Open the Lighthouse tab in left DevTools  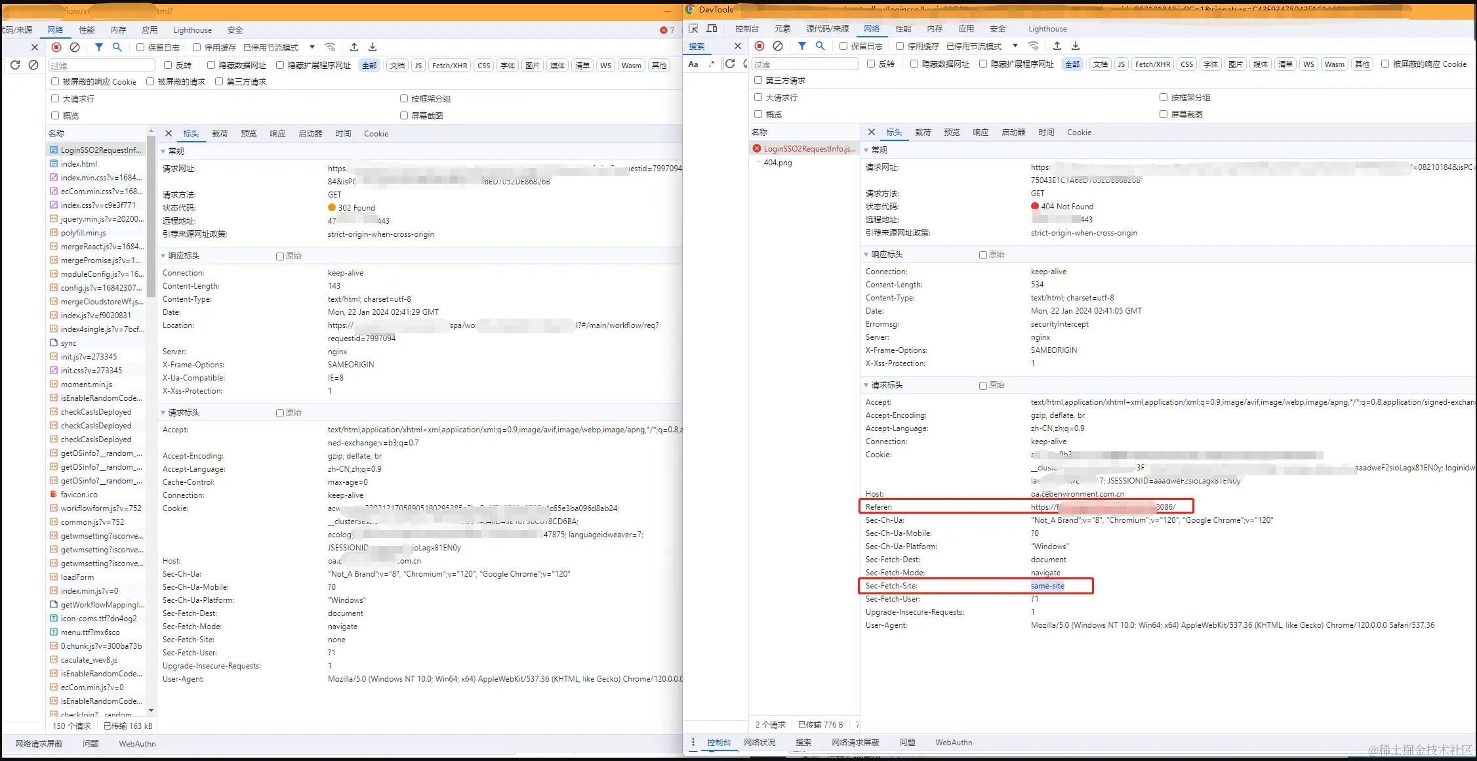click(192, 30)
